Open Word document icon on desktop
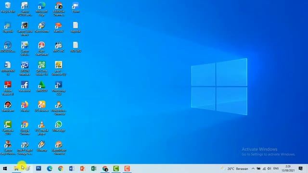Screen dimensions: 308x173 coord(8,68)
